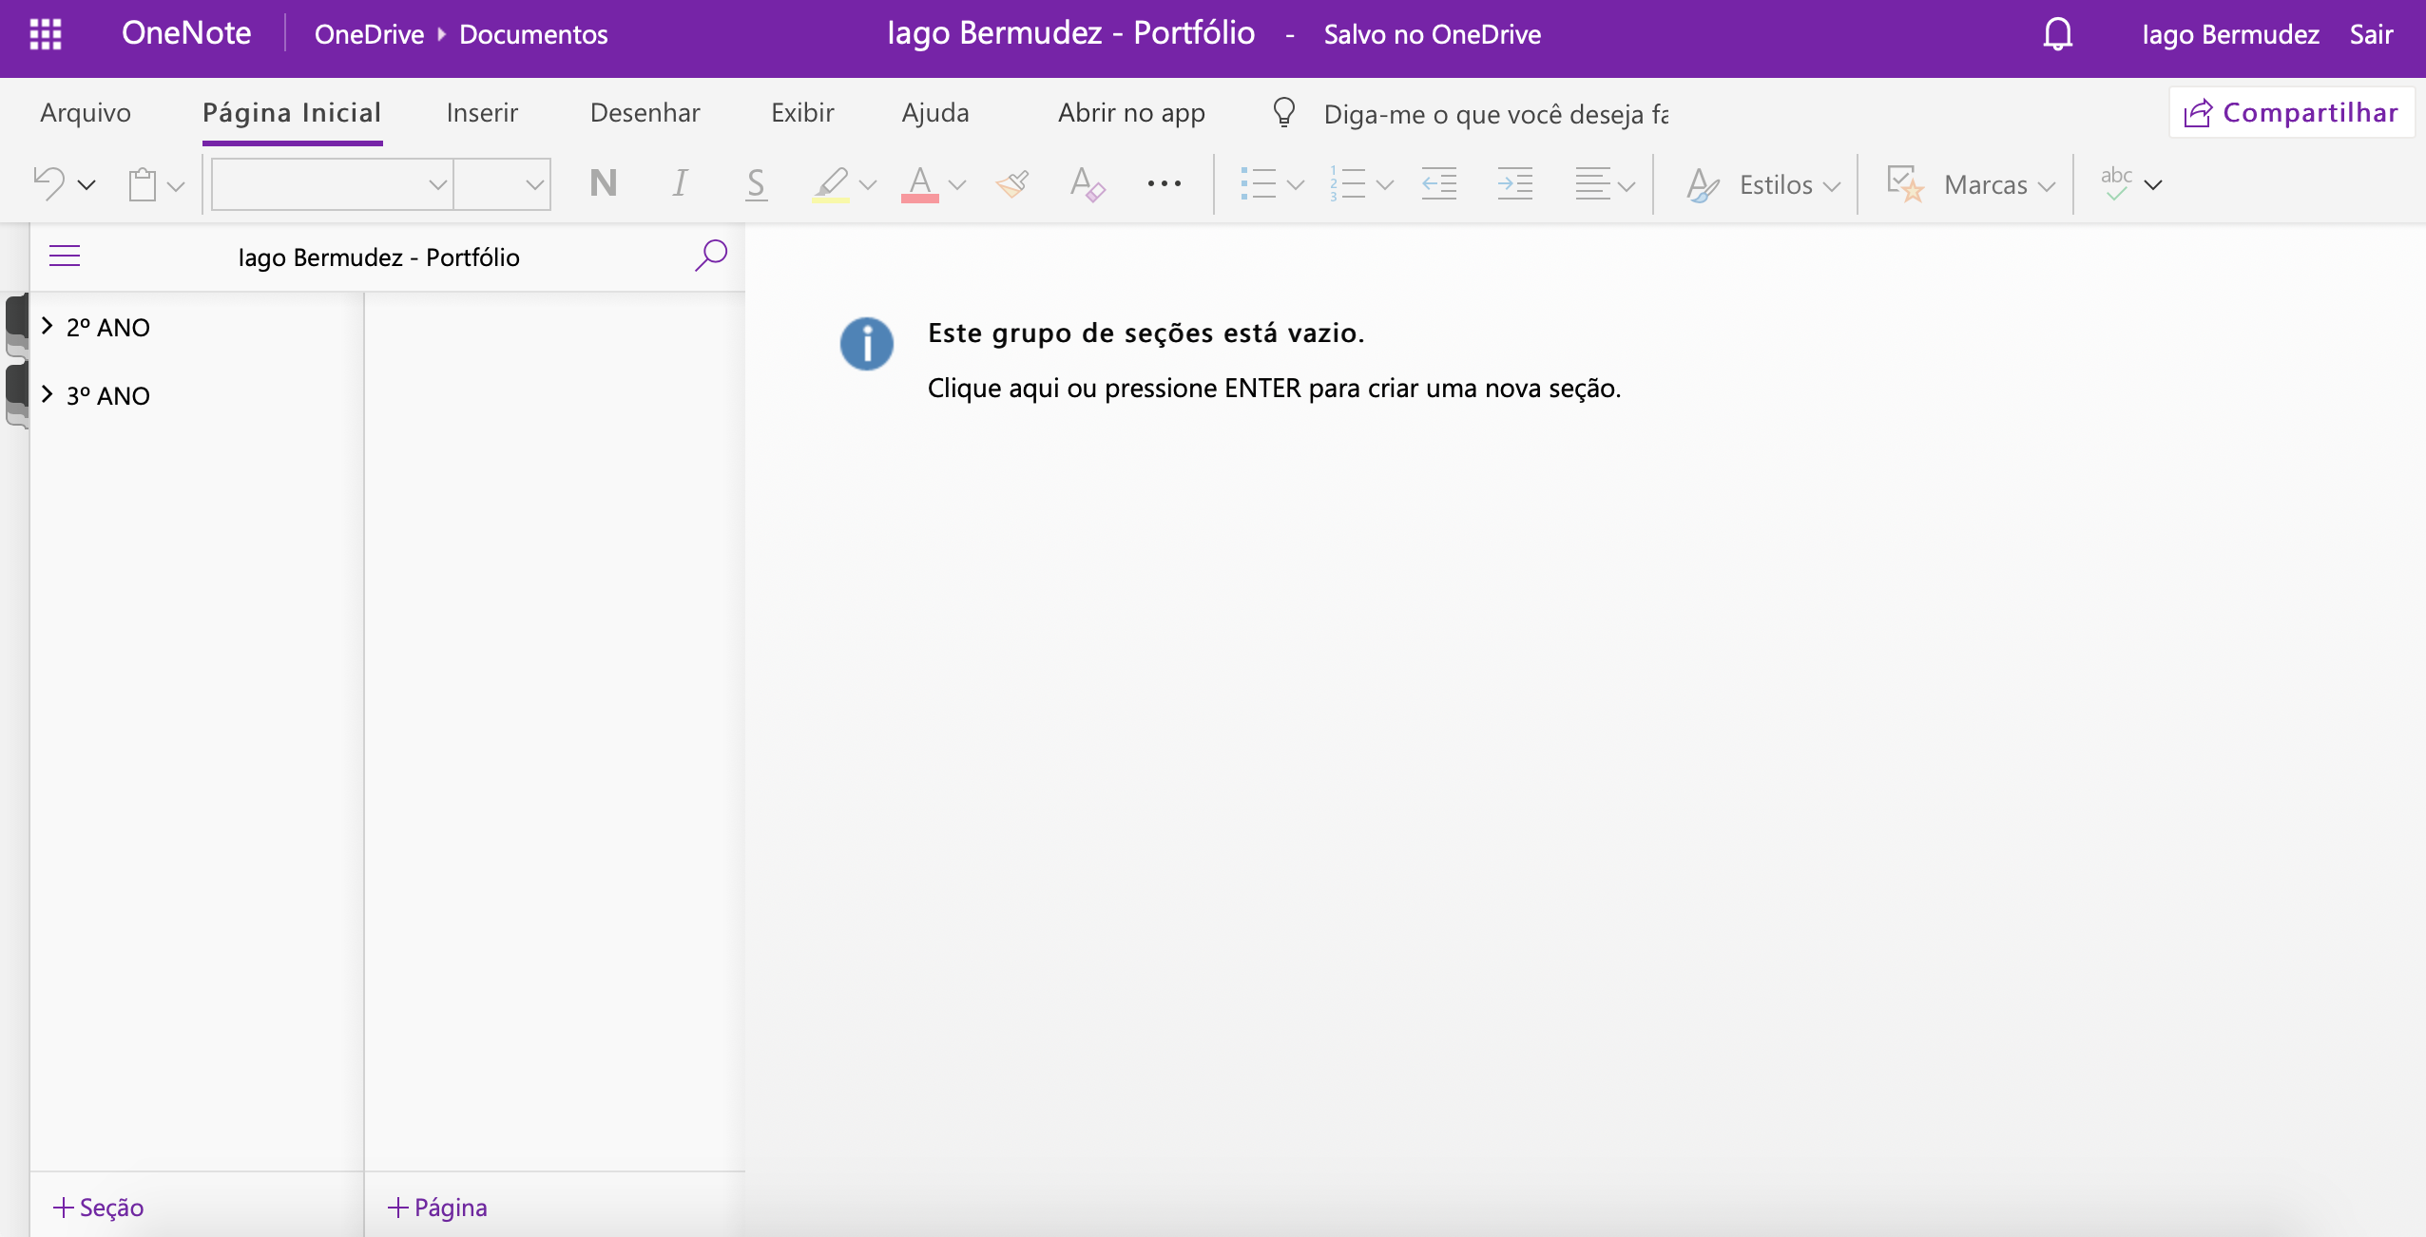The height and width of the screenshot is (1237, 2426).
Task: Search the notebook with magnifier icon
Action: coord(710,256)
